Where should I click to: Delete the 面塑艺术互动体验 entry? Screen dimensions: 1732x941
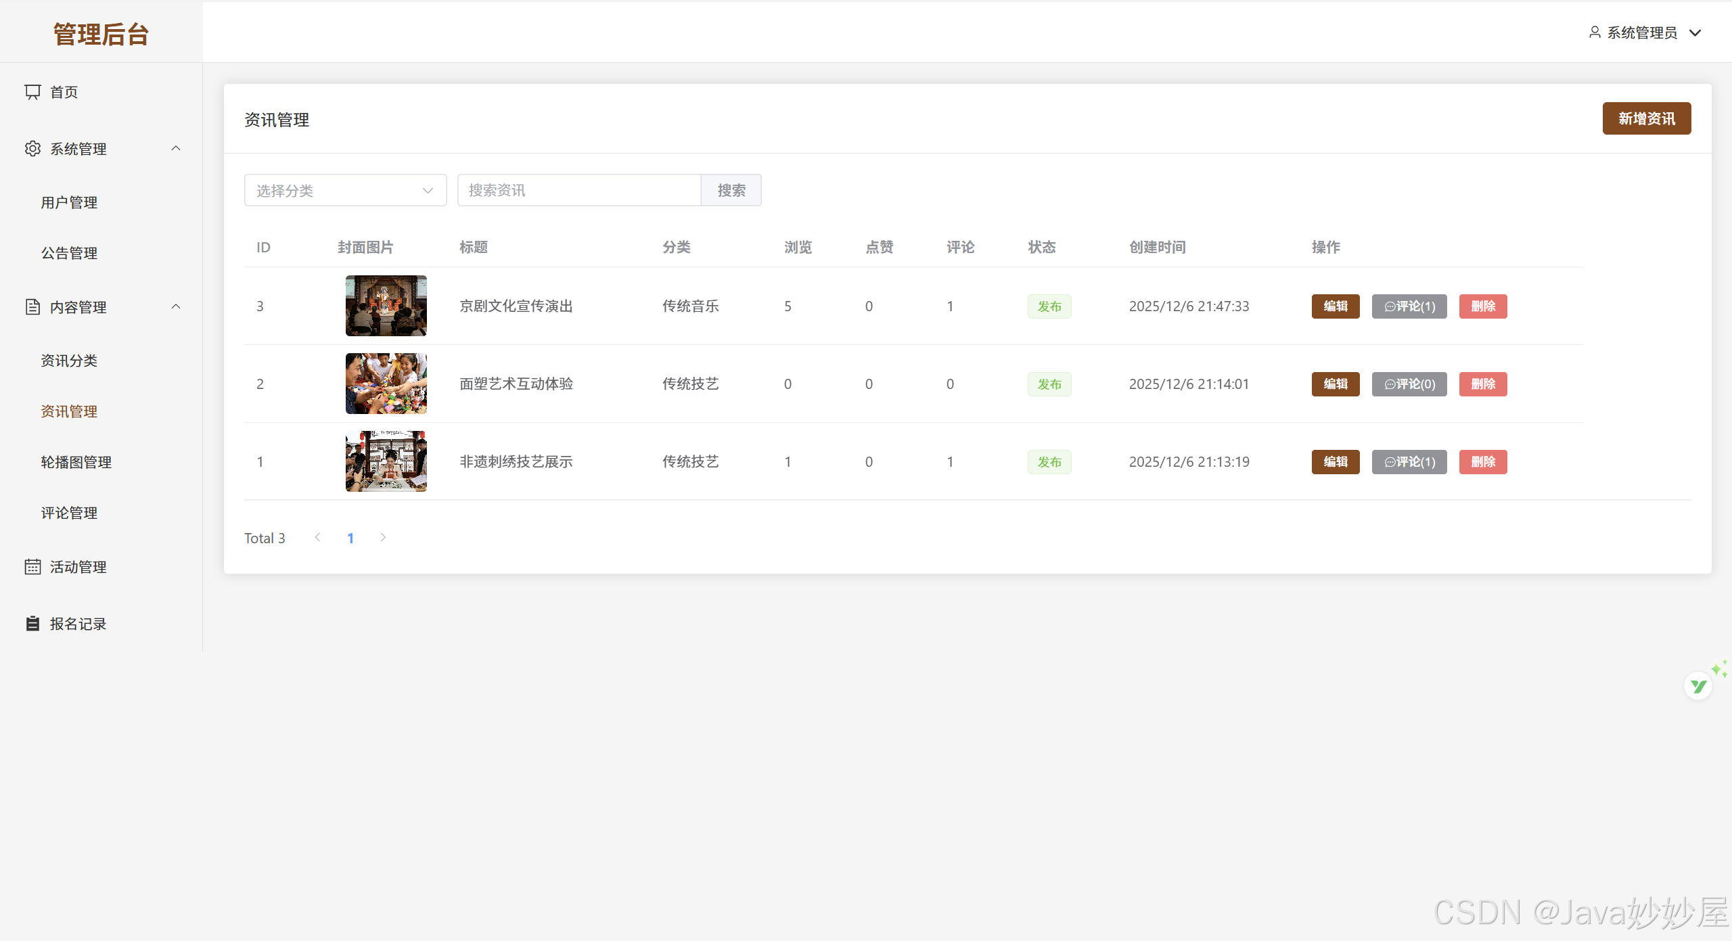click(x=1482, y=384)
